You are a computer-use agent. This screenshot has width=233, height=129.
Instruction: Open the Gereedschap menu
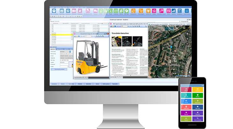58,7
